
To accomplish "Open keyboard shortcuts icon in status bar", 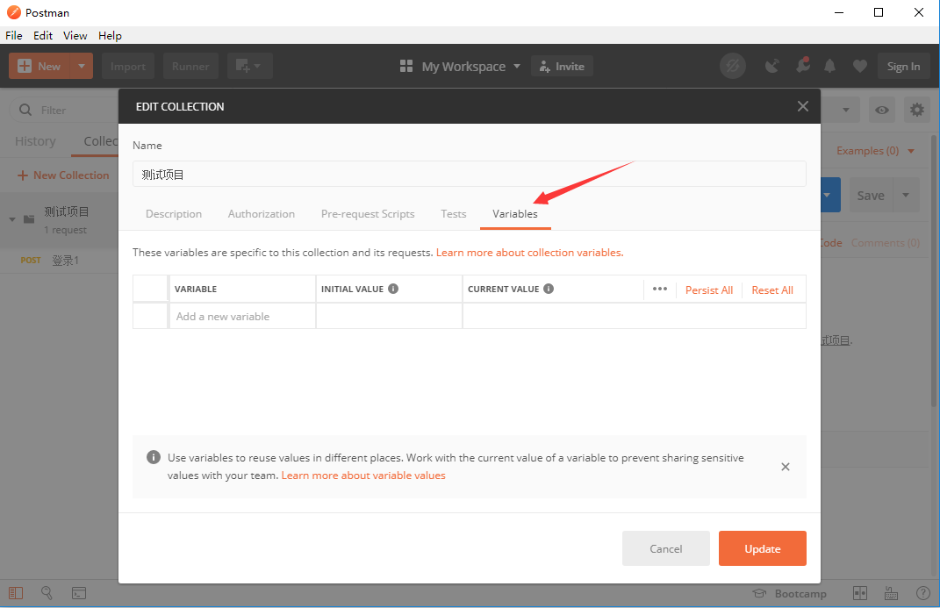I will [891, 593].
